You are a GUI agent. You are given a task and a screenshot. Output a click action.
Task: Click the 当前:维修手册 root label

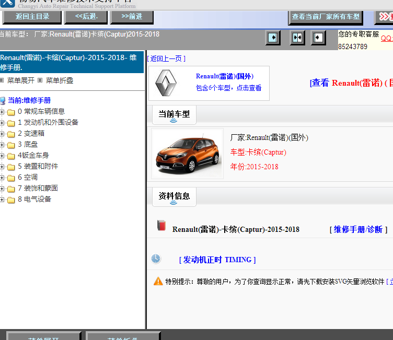pyautogui.click(x=29, y=100)
